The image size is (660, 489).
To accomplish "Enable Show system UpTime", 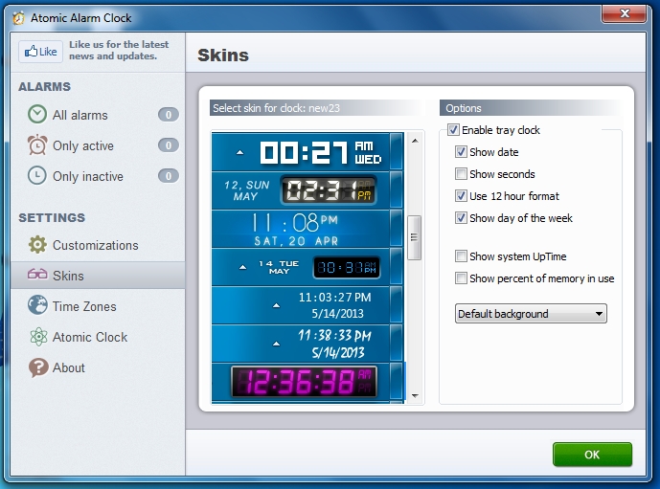I will click(461, 256).
